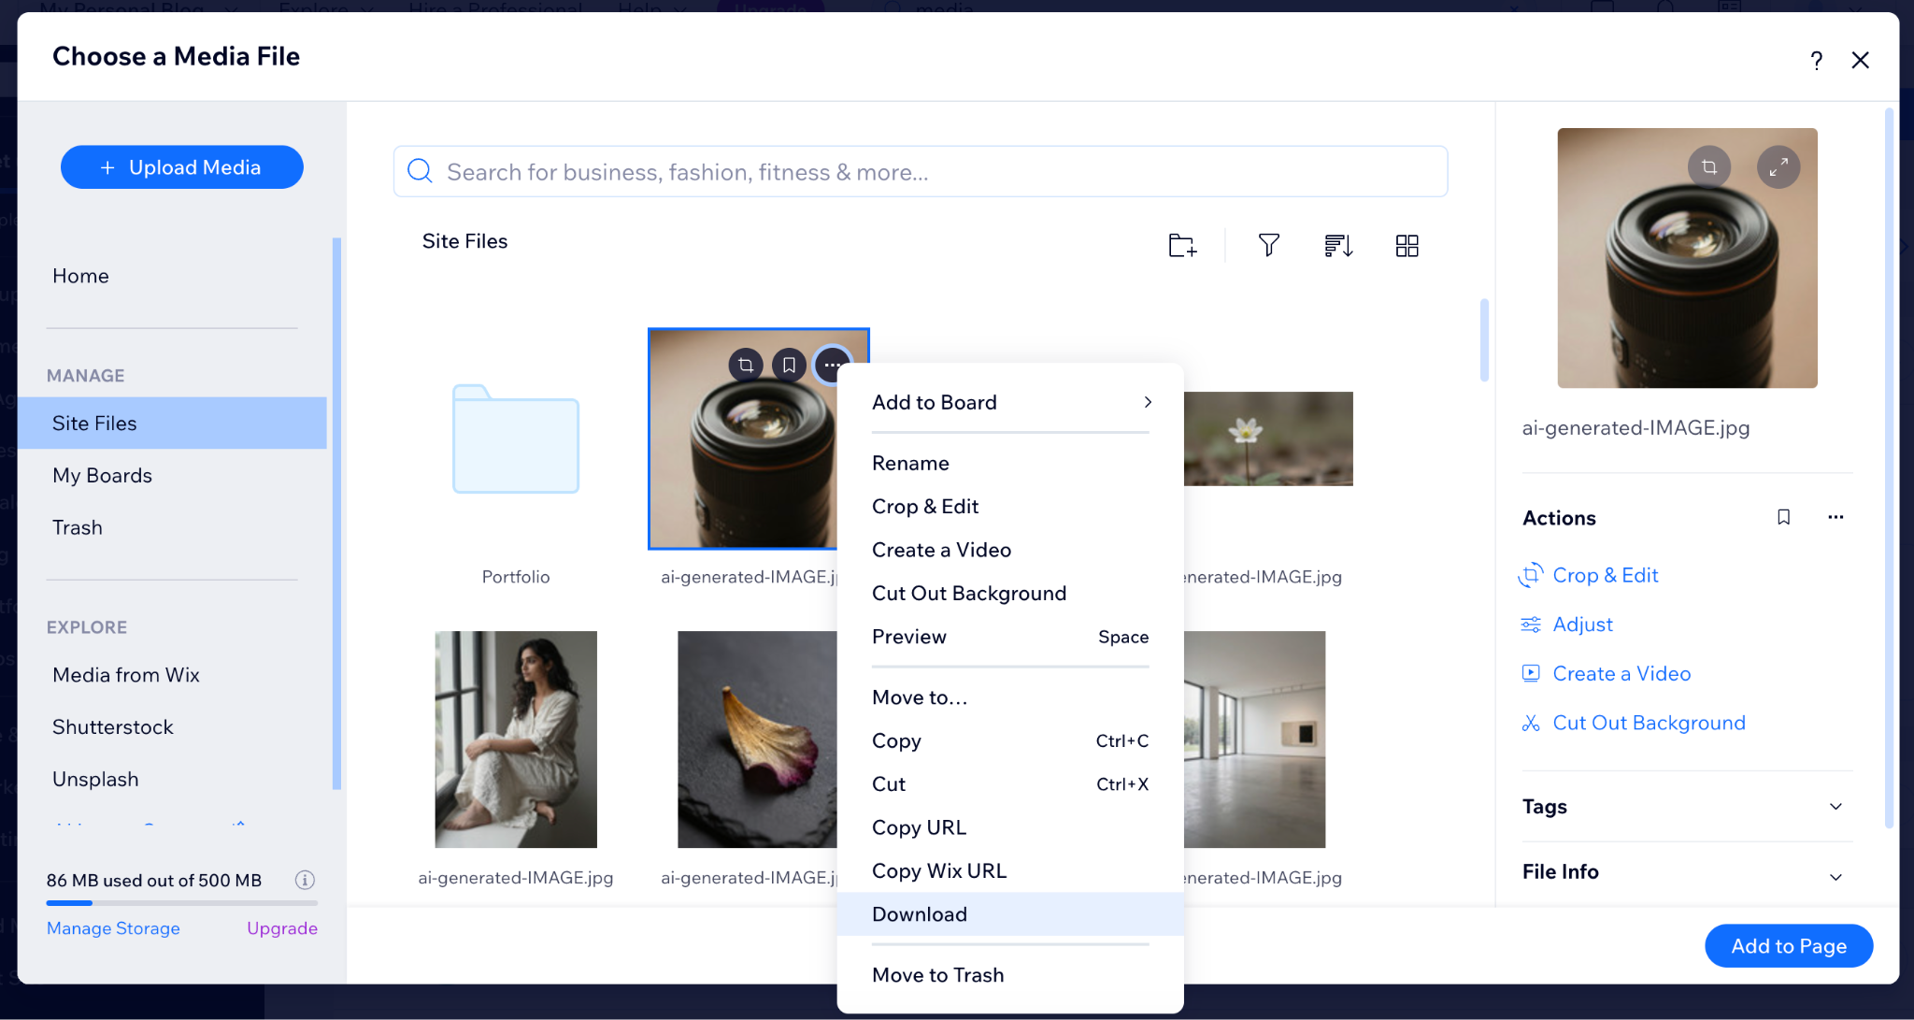The height and width of the screenshot is (1020, 1914).
Task: Click Cut Out Background link in Actions
Action: [1649, 723]
